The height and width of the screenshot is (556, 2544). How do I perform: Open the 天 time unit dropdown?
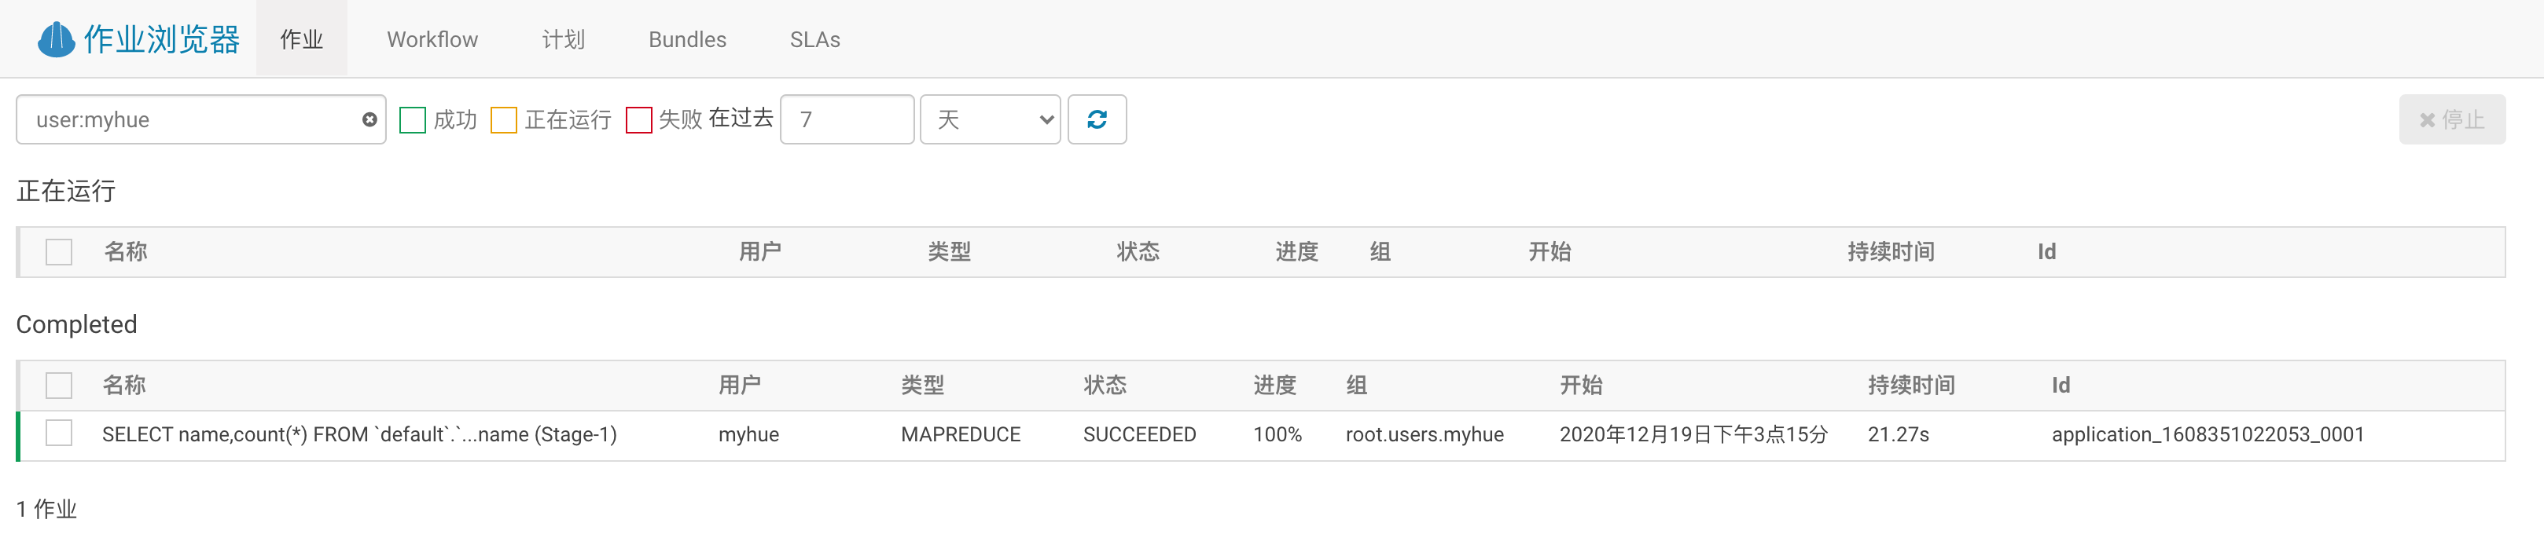point(990,119)
